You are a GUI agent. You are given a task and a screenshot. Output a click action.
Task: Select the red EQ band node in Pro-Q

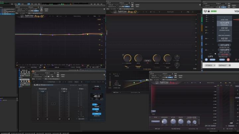pos(83,34)
